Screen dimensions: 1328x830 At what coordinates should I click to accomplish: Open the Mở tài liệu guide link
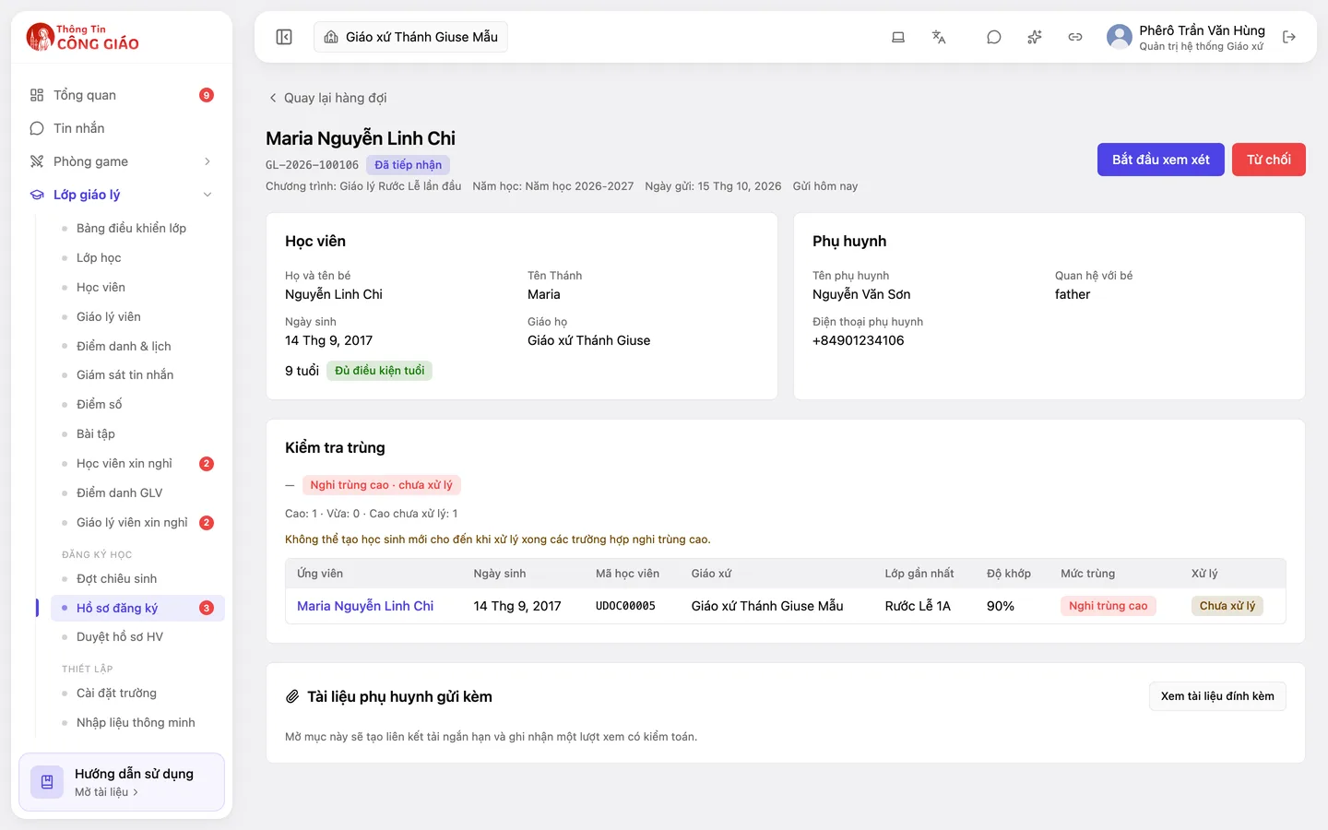click(106, 792)
